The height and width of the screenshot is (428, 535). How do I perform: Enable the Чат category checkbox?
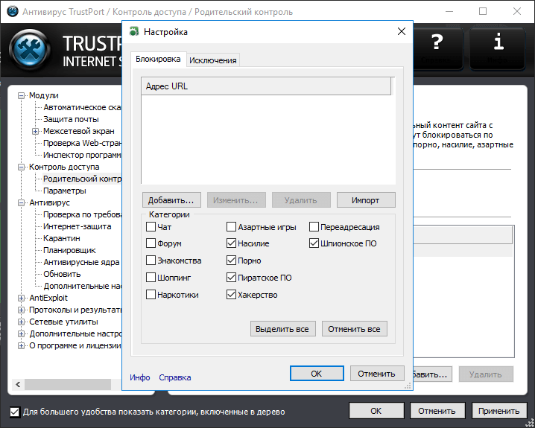pos(151,226)
